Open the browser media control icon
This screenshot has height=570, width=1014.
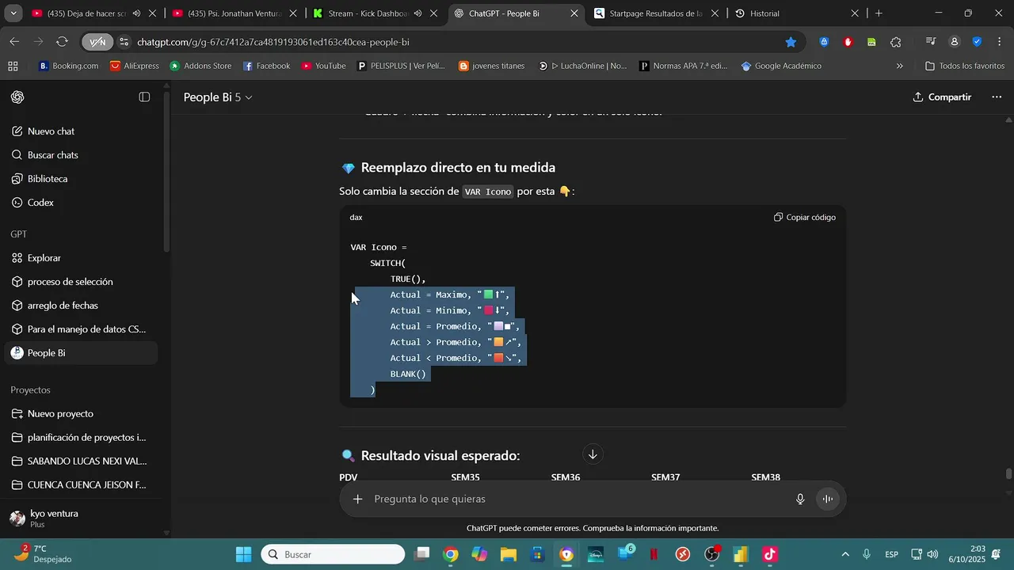coord(931,42)
